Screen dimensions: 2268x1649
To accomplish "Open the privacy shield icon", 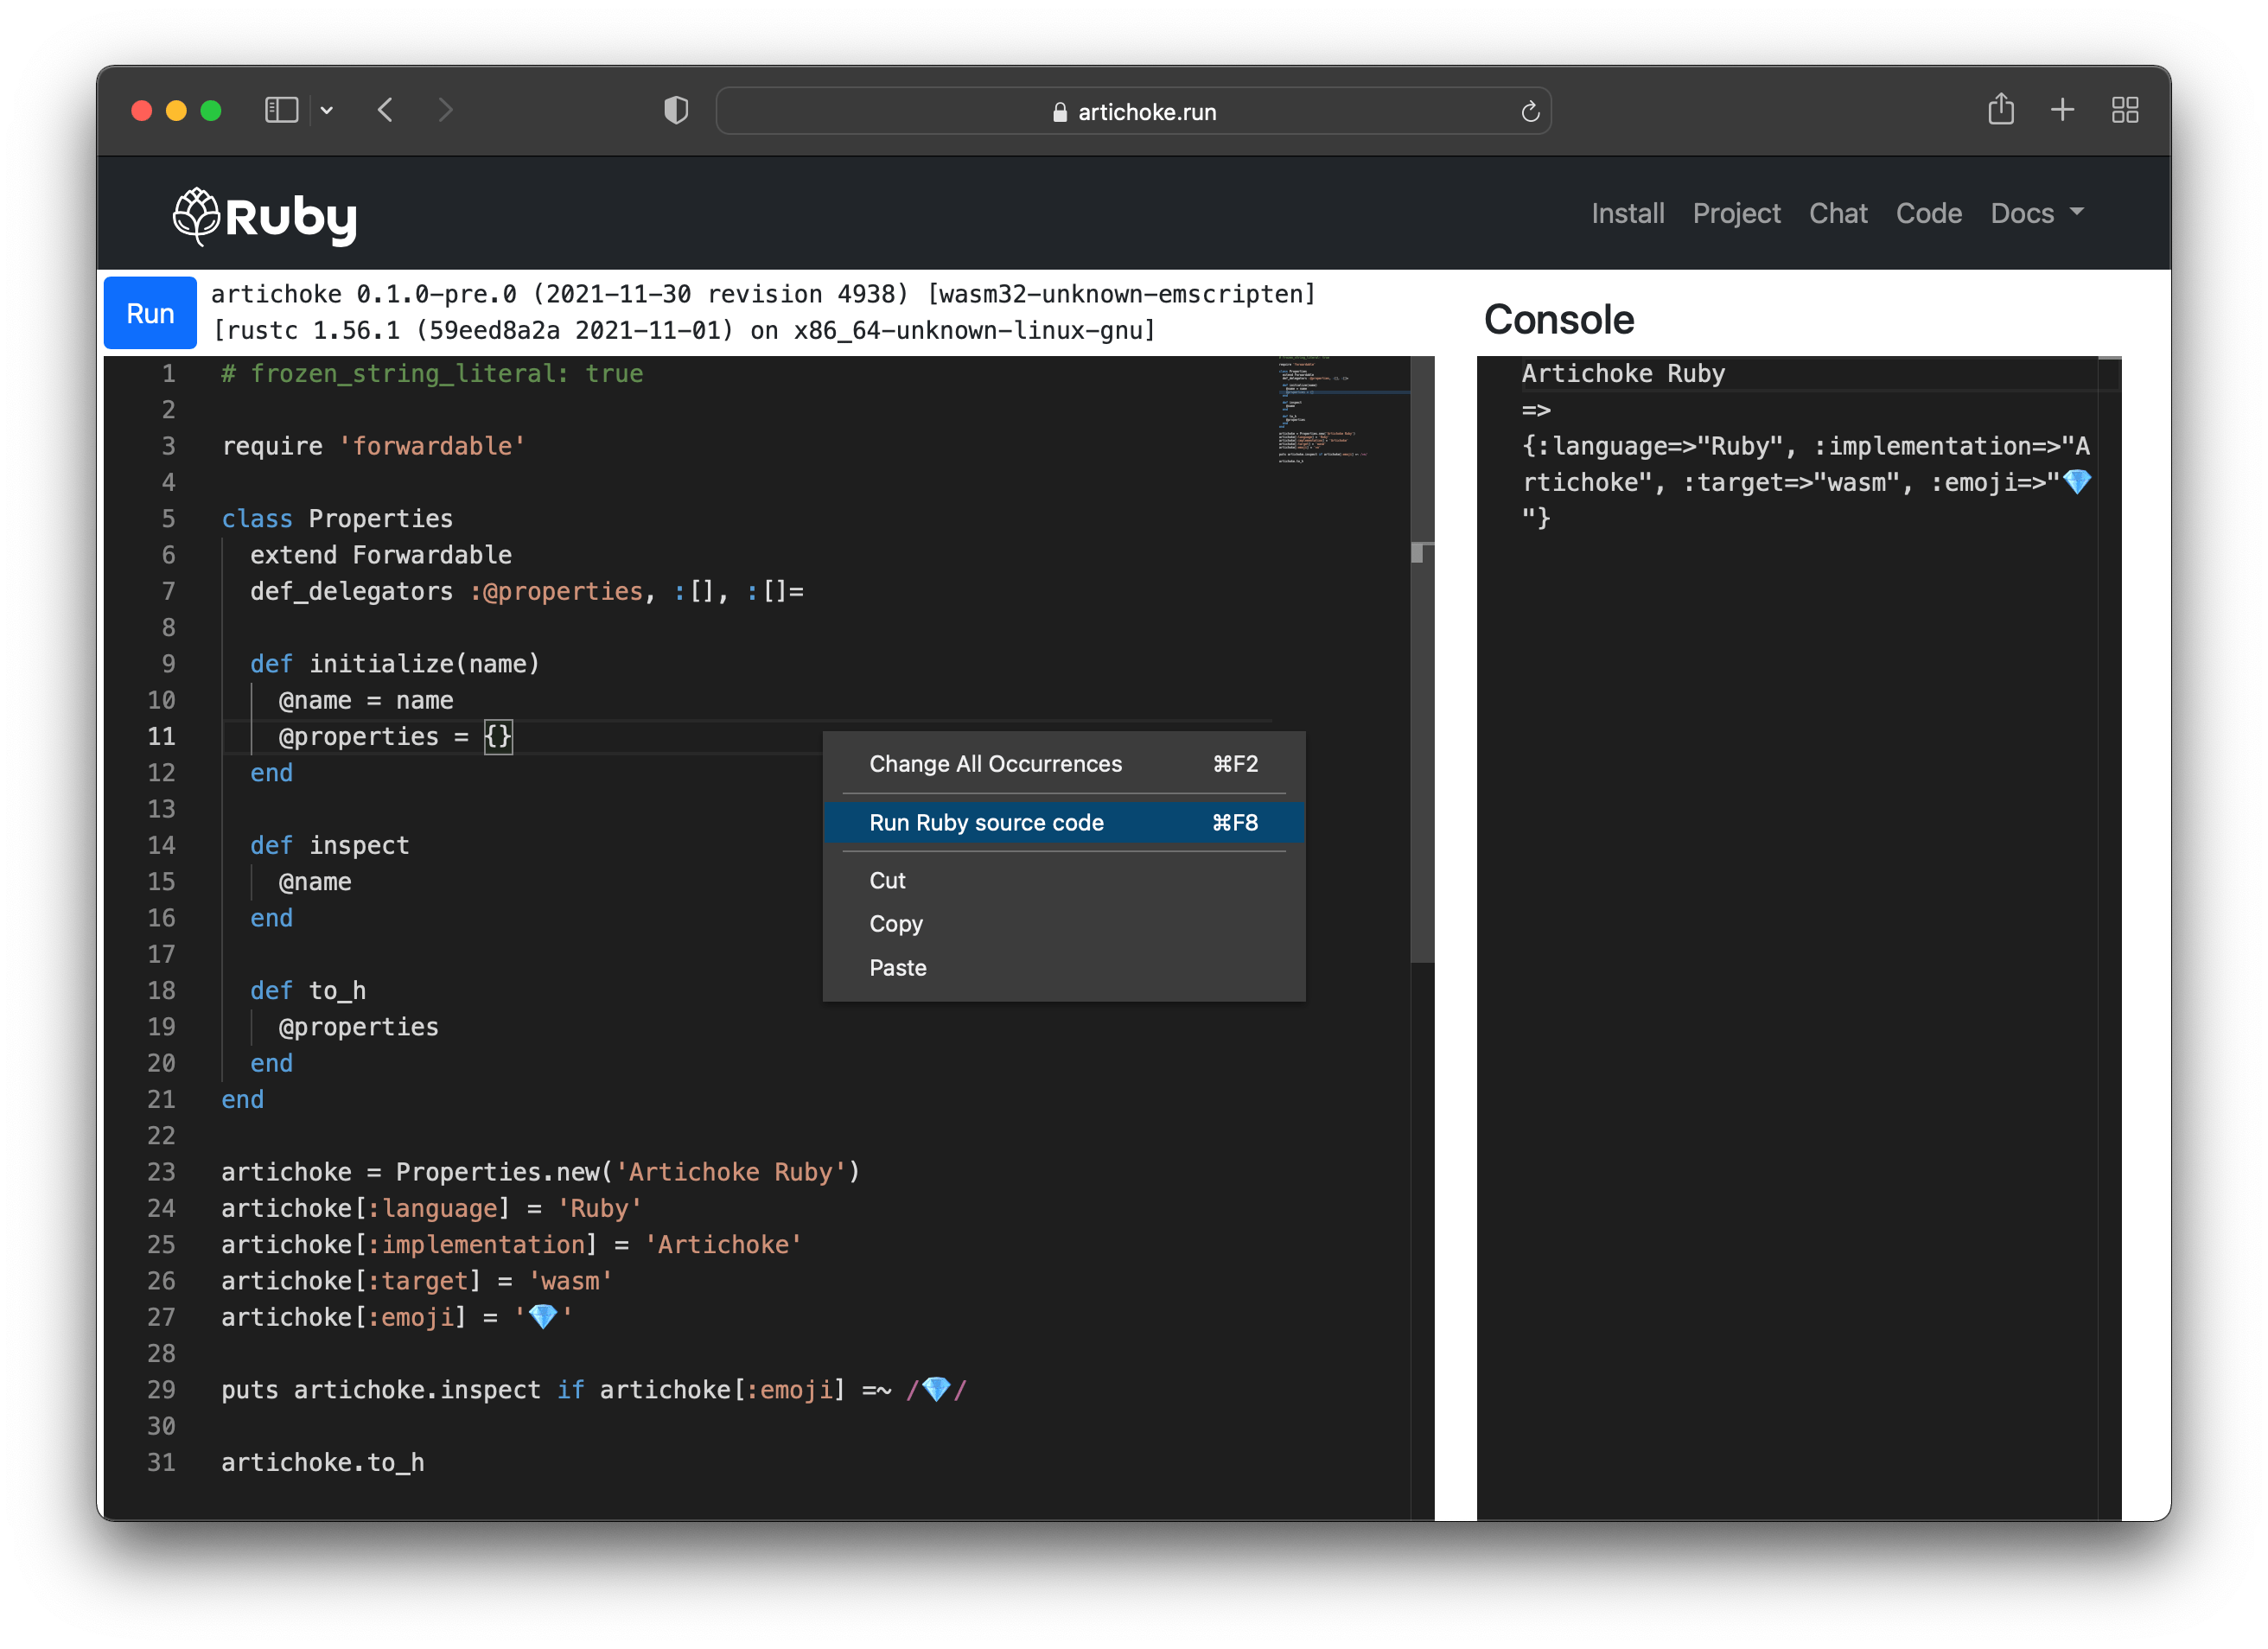I will click(675, 110).
